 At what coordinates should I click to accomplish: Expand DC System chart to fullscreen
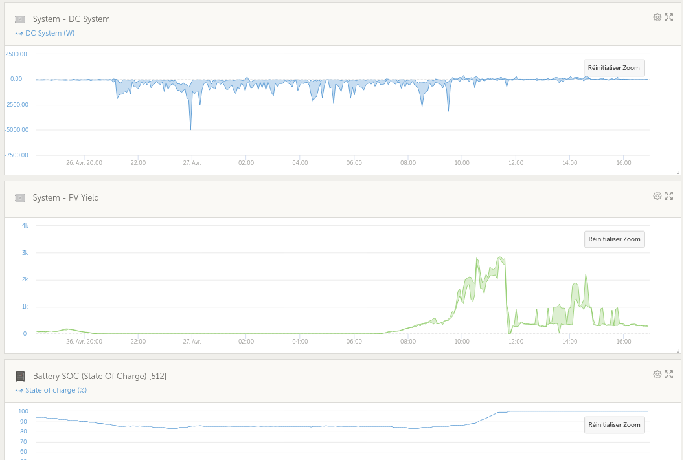click(x=668, y=17)
